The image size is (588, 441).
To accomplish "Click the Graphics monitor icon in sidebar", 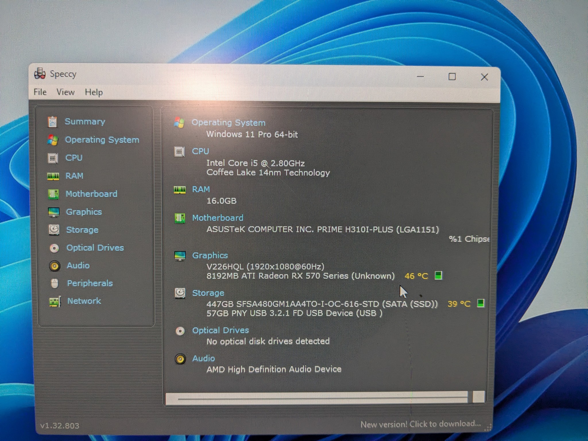I will point(54,212).
